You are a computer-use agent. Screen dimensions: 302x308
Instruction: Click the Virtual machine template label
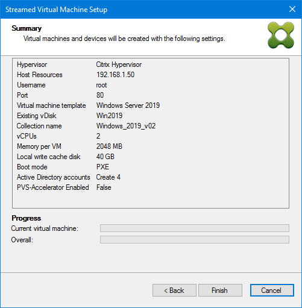click(51, 105)
